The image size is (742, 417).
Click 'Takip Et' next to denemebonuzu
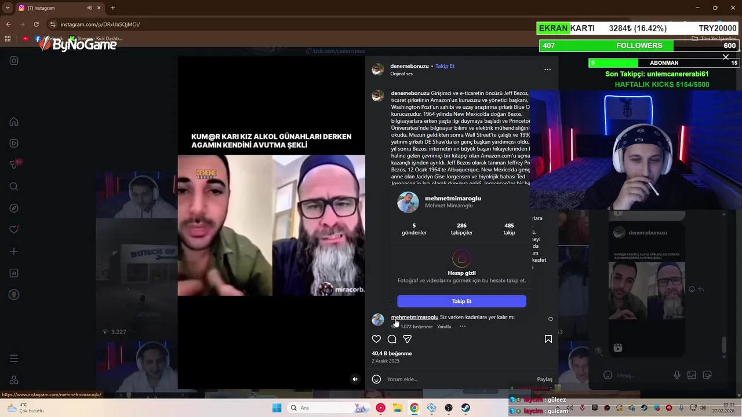445,66
